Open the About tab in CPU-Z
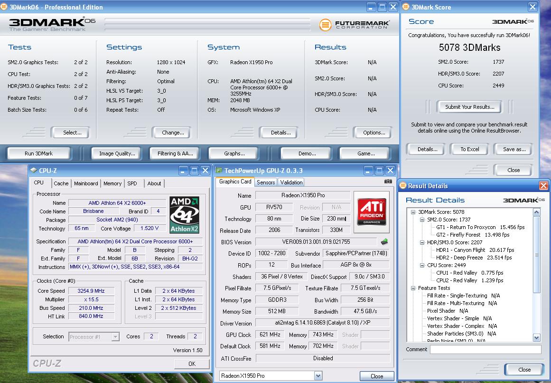 154,183
